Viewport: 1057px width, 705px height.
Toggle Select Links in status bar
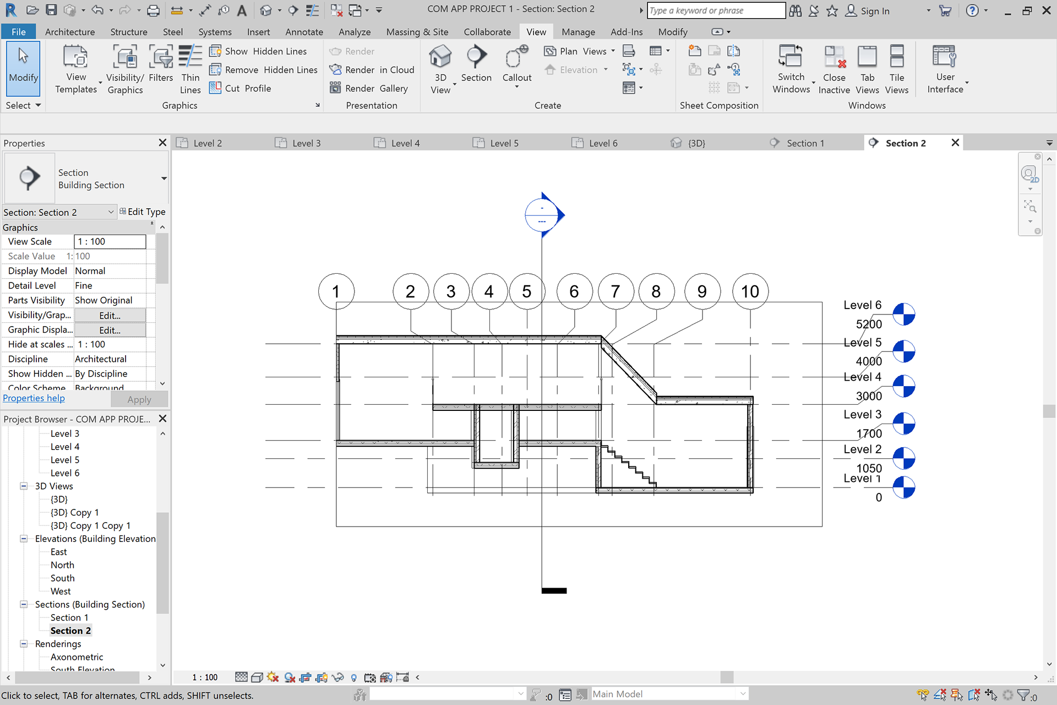coord(923,695)
